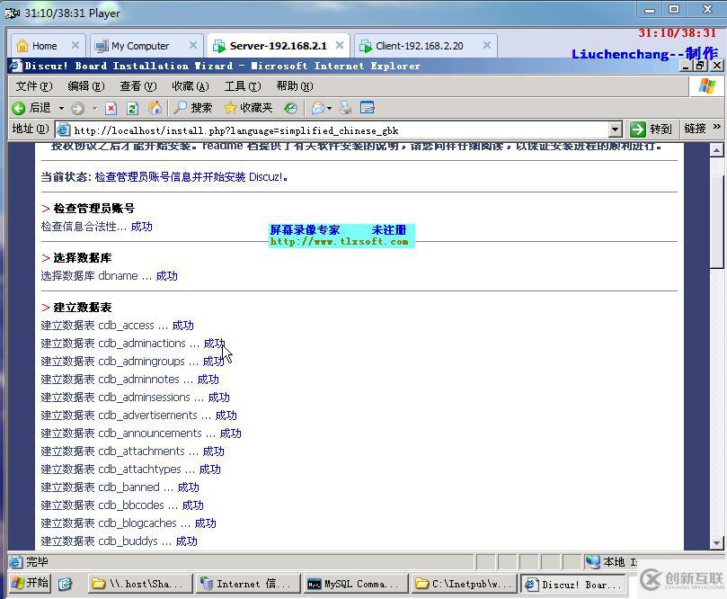Open the 搜索 search magnifier icon
This screenshot has height=599, width=727.
(180, 108)
